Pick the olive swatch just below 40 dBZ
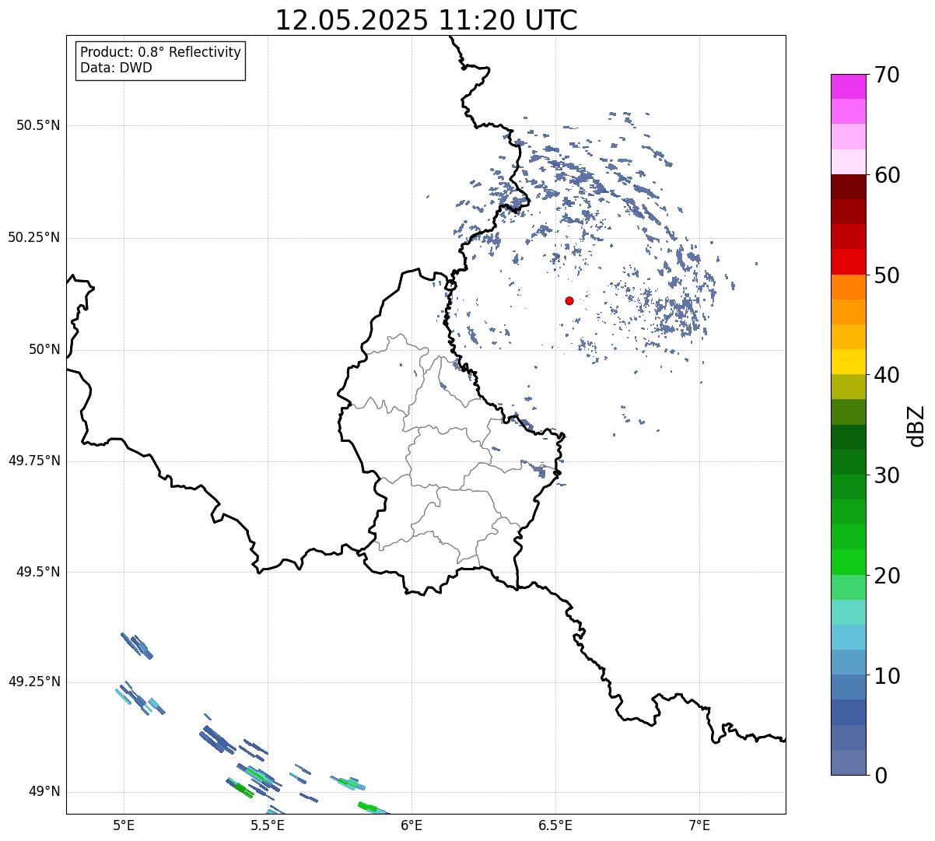 (x=848, y=387)
